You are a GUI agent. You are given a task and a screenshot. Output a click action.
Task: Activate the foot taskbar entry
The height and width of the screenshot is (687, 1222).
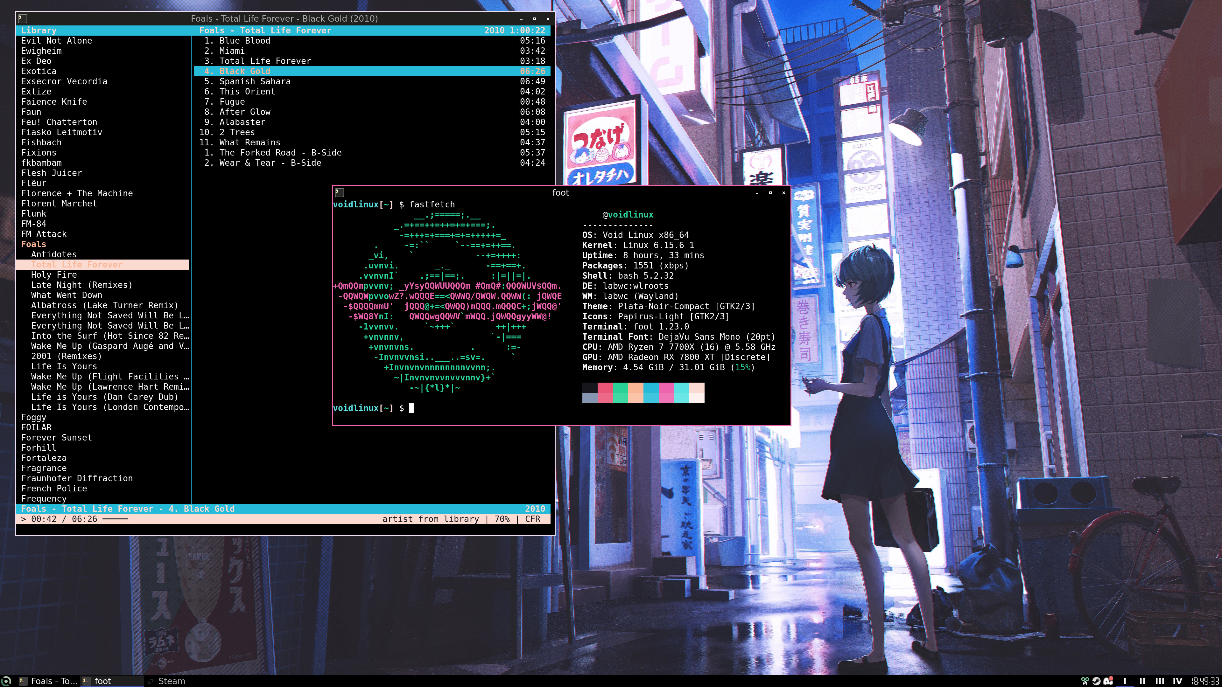coord(111,681)
